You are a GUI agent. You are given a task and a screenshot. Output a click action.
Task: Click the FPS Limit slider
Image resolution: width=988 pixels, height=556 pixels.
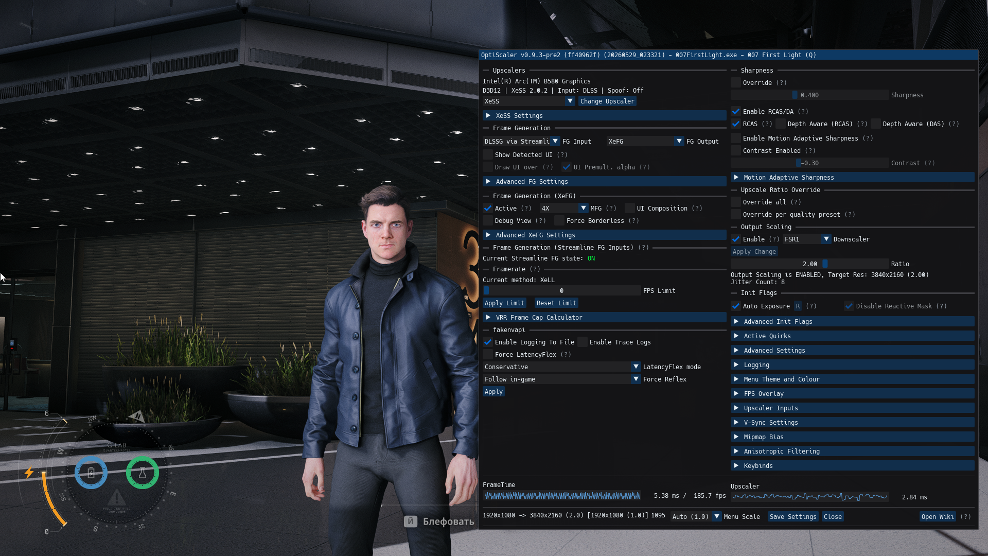(561, 291)
